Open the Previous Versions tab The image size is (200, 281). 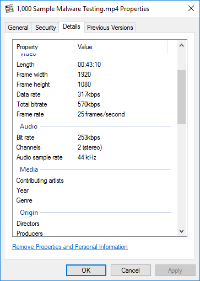[110, 28]
